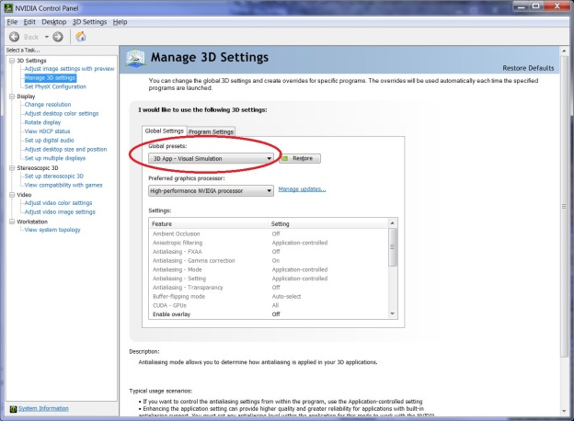Click the Back arrow navigation icon

17,36
